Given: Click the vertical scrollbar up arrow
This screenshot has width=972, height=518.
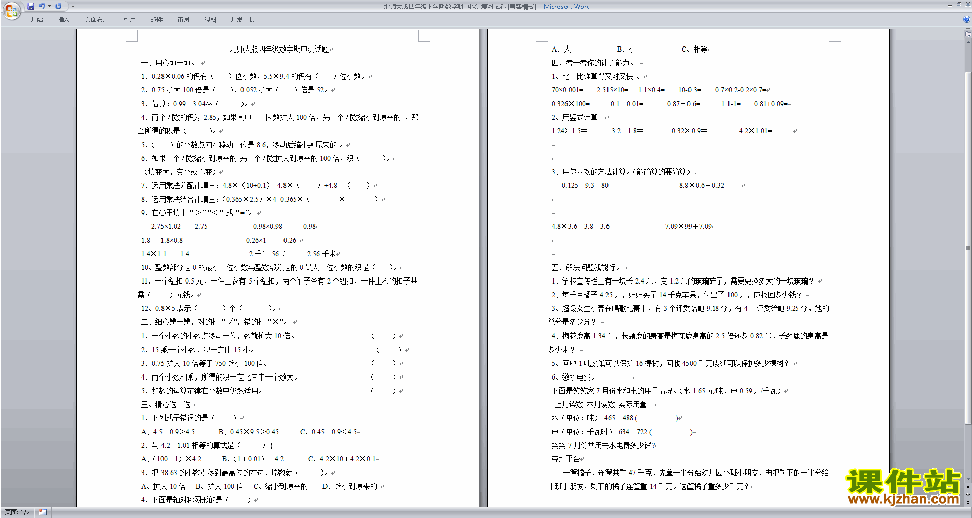Looking at the screenshot, I should 968,42.
